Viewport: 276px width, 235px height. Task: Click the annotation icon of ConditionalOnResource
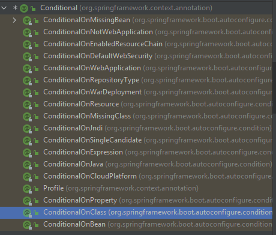pyautogui.click(x=27, y=105)
